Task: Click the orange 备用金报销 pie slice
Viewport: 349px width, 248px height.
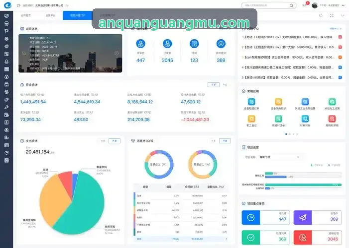Action: pyautogui.click(x=52, y=200)
